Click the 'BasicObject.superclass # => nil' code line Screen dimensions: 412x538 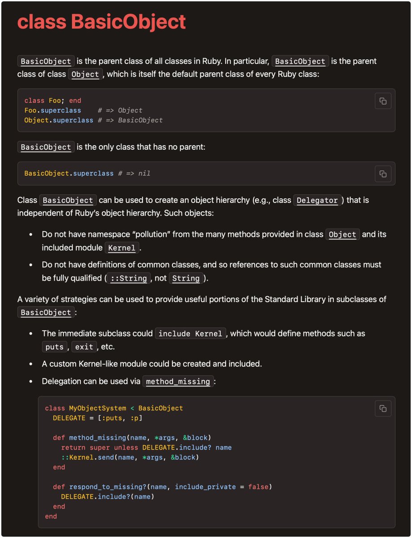87,174
